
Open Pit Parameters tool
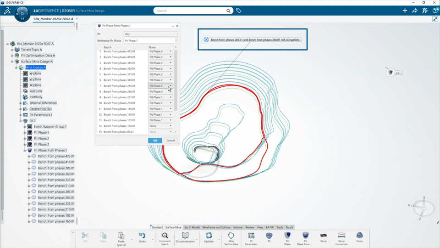(251, 239)
